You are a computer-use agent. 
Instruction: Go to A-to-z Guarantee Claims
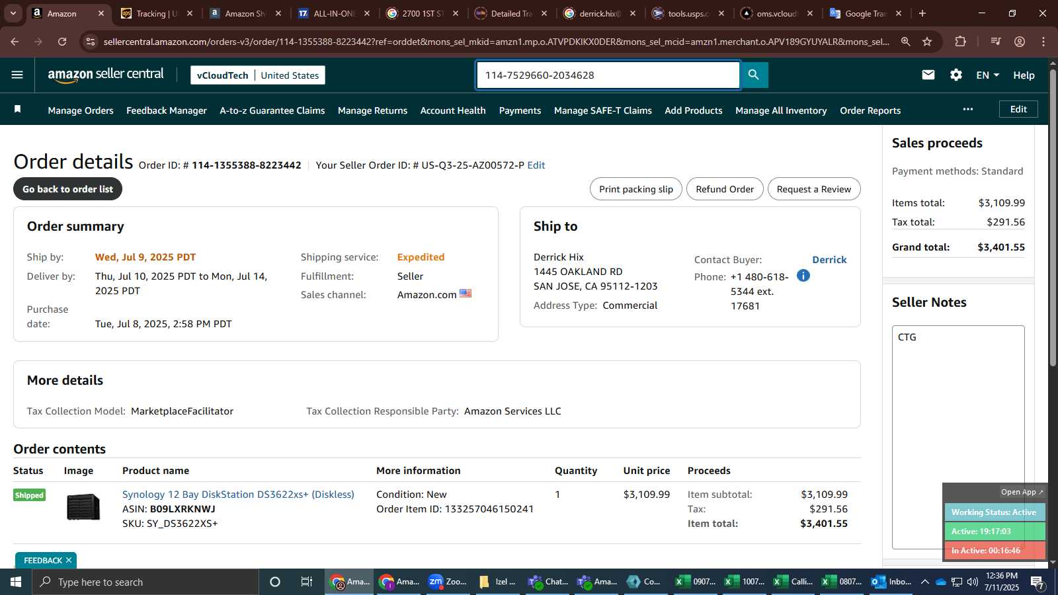[272, 110]
